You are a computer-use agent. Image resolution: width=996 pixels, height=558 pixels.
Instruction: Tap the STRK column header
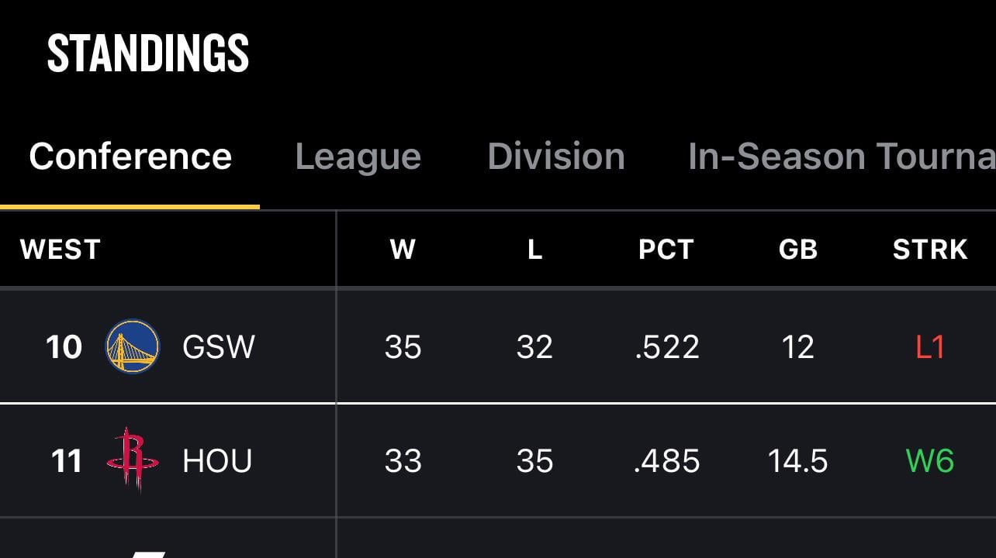[x=929, y=250]
